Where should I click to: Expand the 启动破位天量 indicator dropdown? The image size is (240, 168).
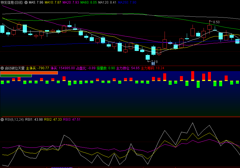tap(2, 68)
